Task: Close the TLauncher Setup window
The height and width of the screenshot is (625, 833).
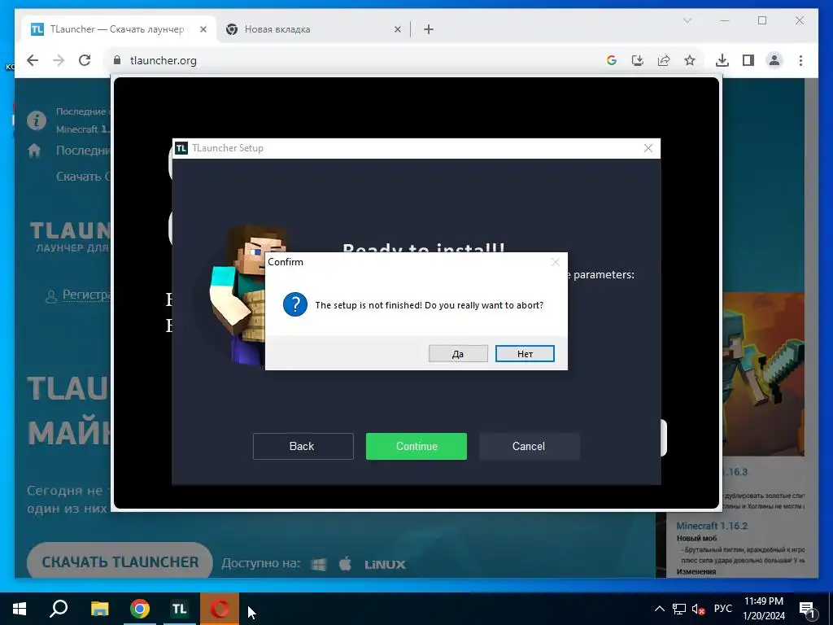Action: pyautogui.click(x=648, y=148)
